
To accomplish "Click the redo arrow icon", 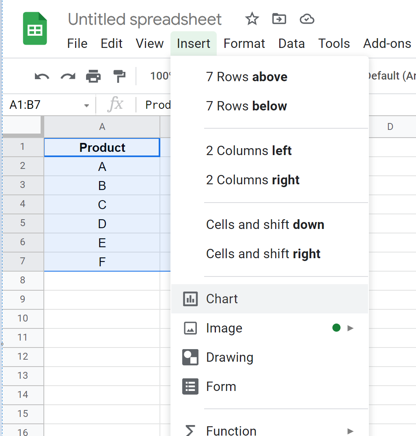I will pyautogui.click(x=68, y=76).
